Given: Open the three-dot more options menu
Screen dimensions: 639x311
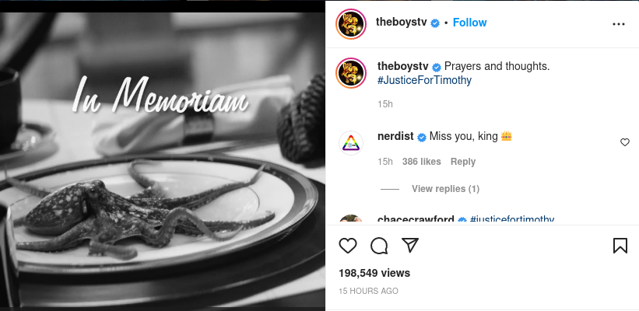Looking at the screenshot, I should point(619,24).
